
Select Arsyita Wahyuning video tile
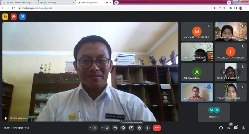tap(231, 31)
